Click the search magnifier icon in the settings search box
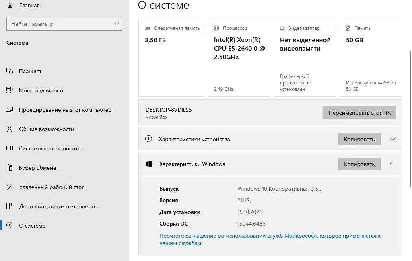 (x=116, y=24)
